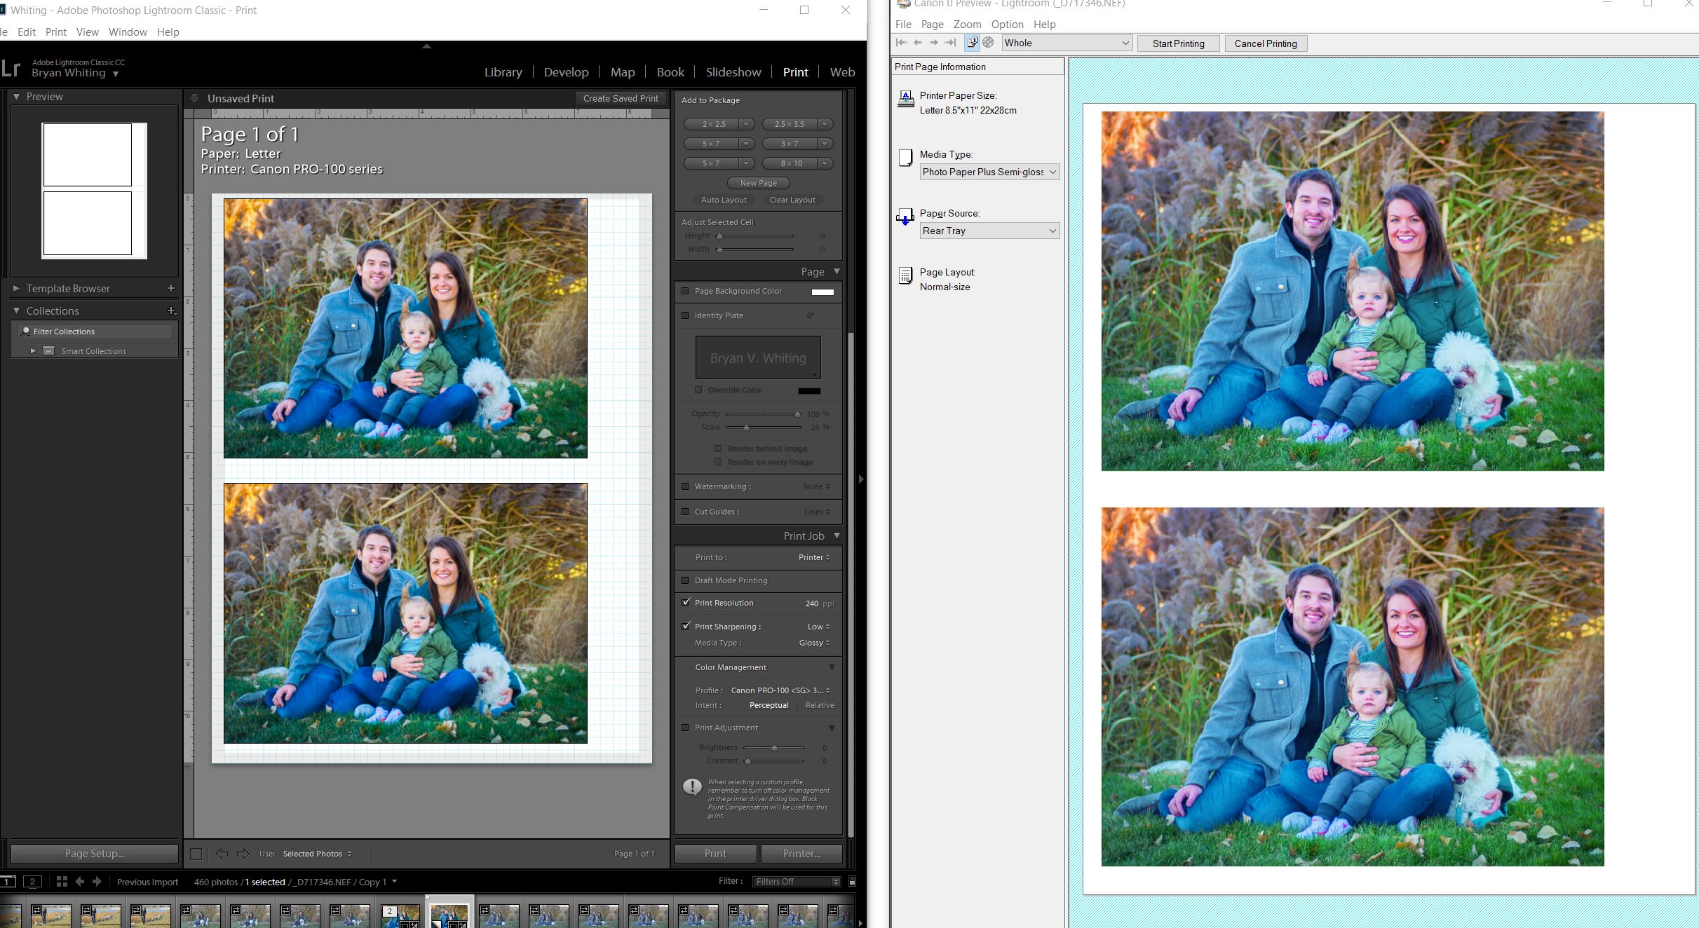
Task: Click the filter lock switch beside Filters Off
Action: point(852,882)
